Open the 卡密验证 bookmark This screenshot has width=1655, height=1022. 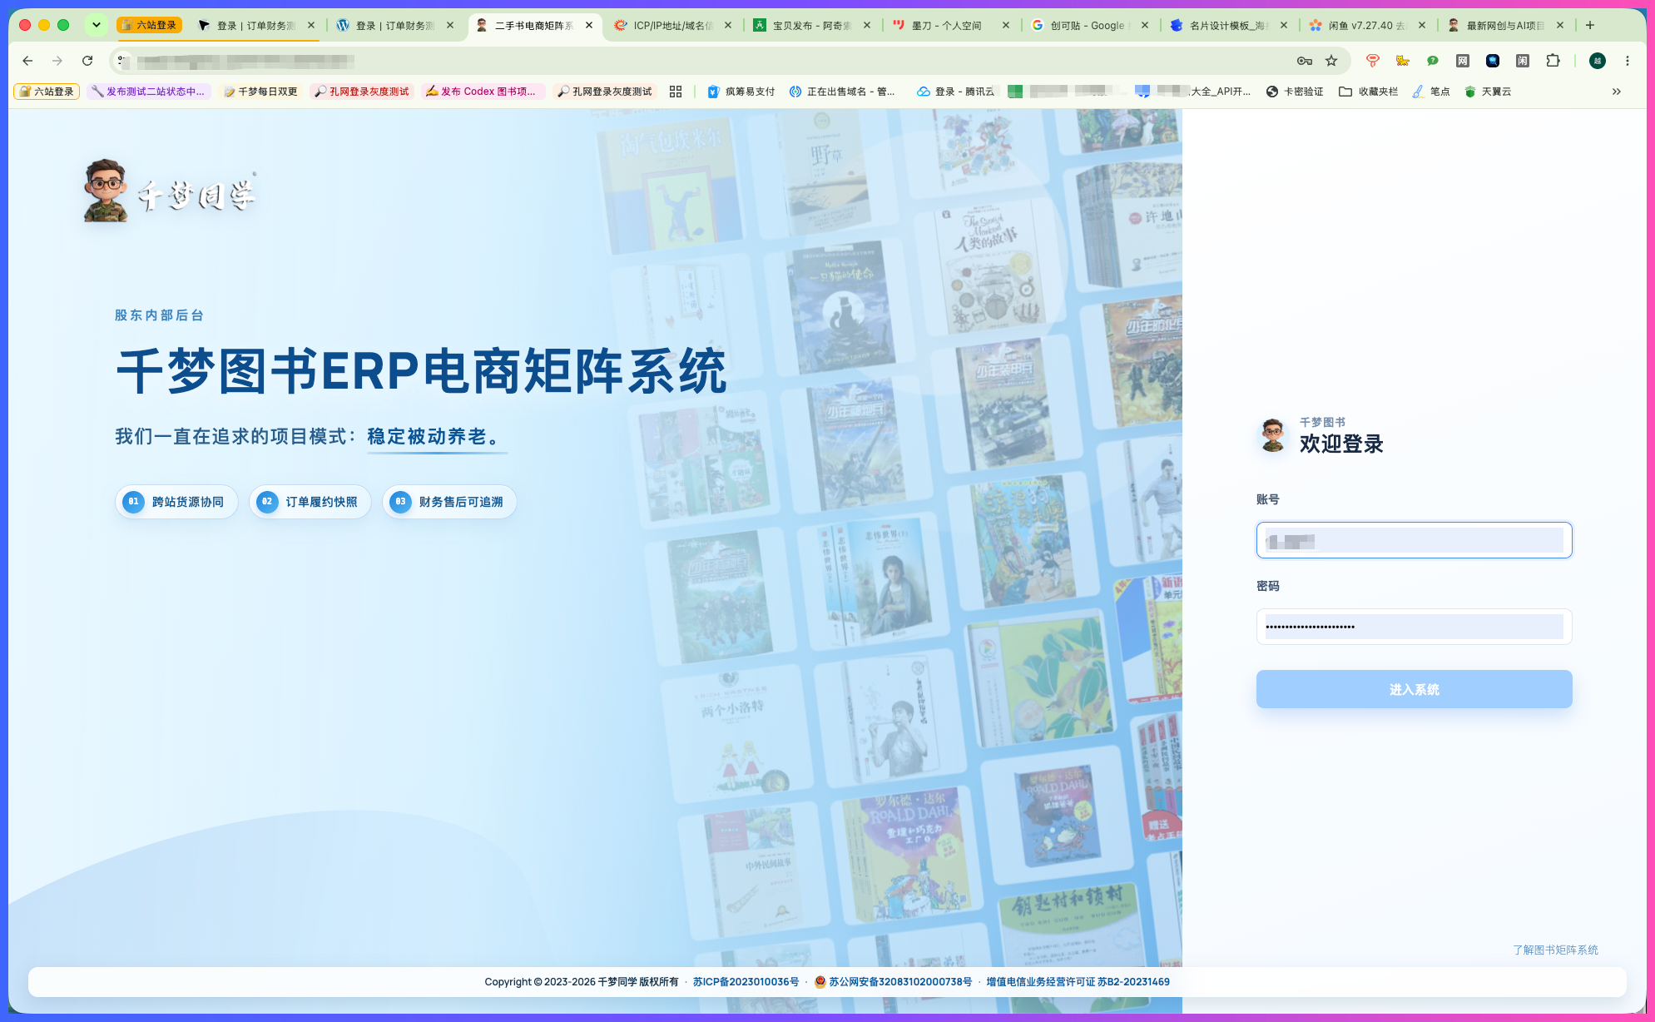[1295, 92]
